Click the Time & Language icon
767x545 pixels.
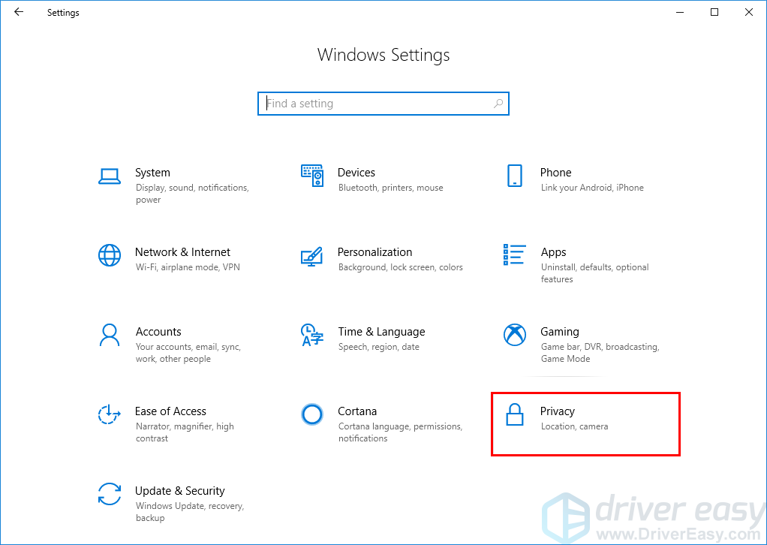tap(311, 335)
